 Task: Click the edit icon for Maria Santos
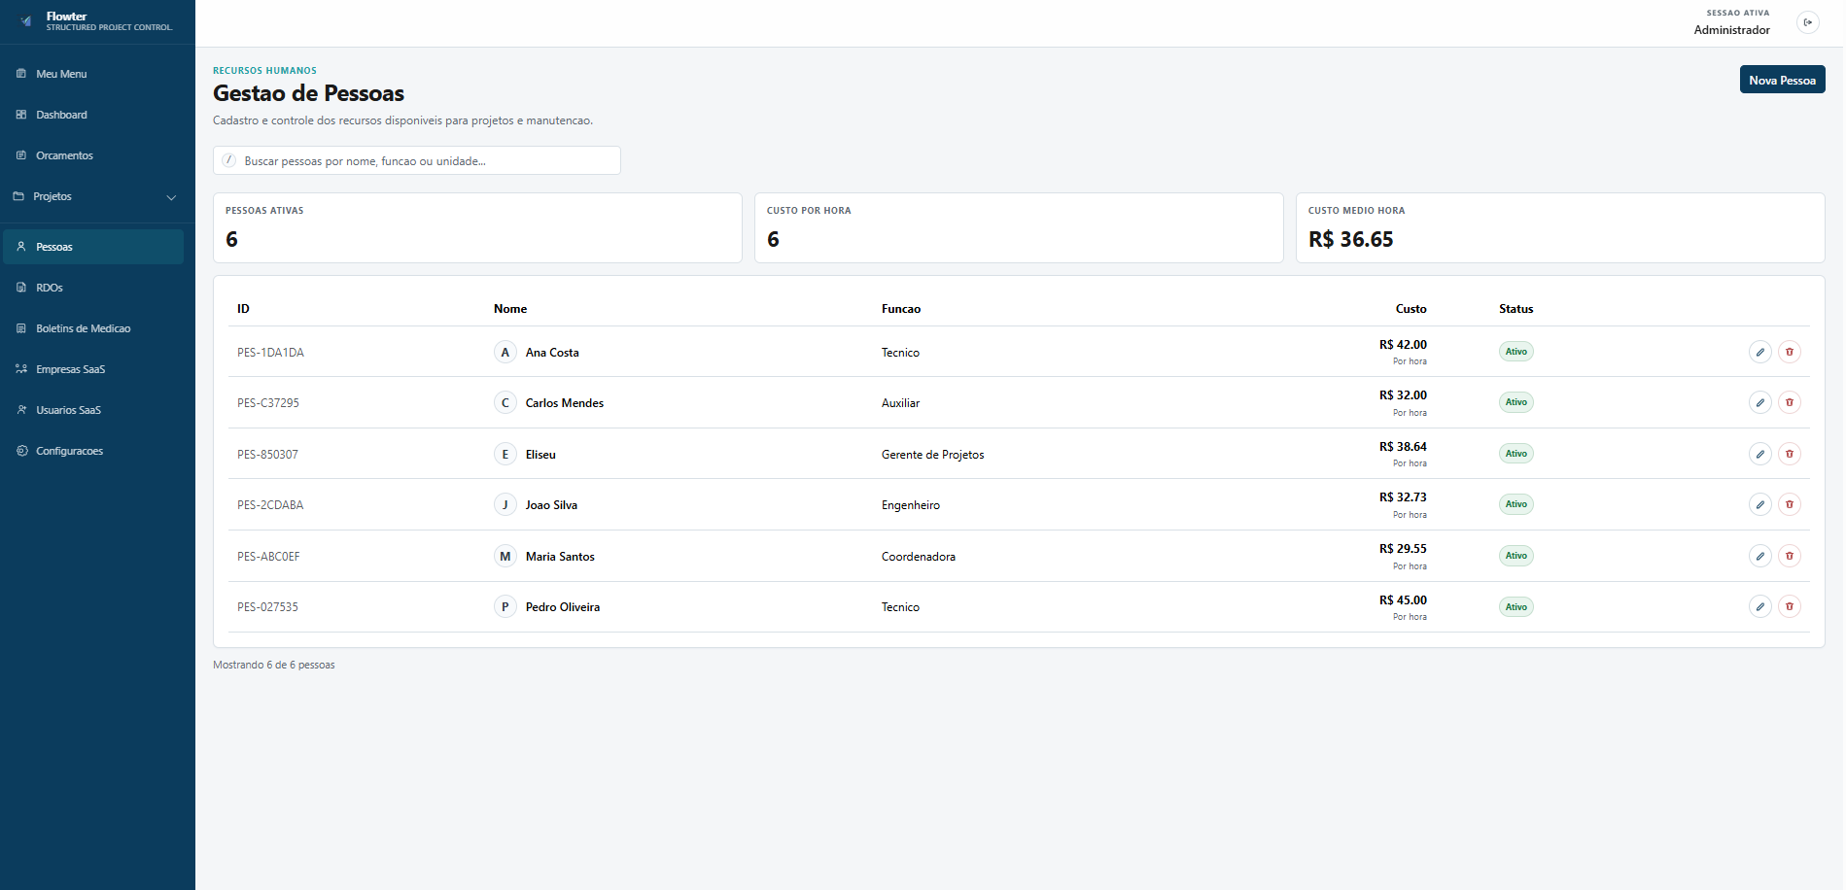pyautogui.click(x=1759, y=556)
